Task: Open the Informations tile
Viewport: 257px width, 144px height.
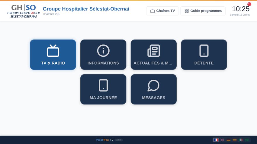Action: pyautogui.click(x=103, y=55)
